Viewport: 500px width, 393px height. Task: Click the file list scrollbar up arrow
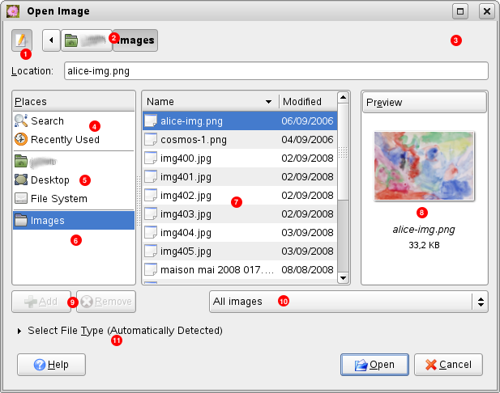point(343,97)
